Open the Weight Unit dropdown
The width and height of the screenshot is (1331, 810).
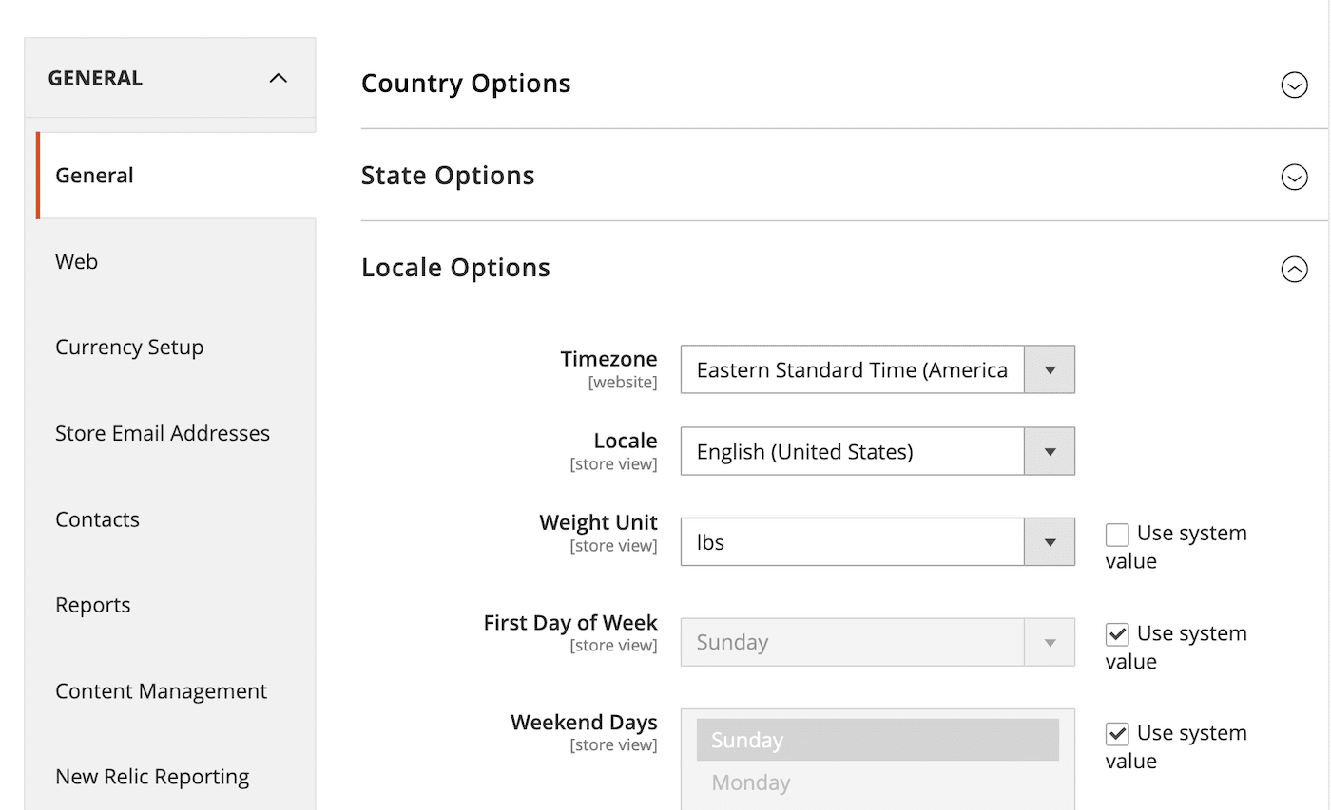click(x=1049, y=541)
